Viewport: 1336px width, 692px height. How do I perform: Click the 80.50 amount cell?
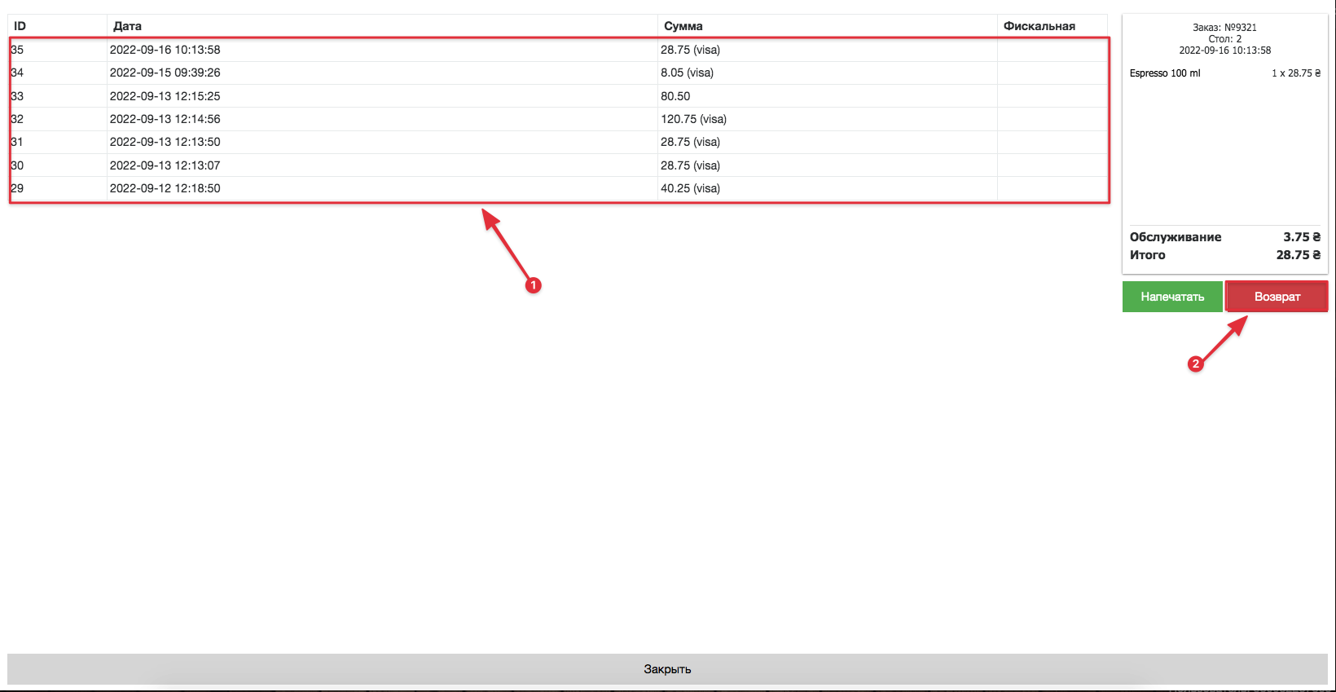tap(675, 96)
